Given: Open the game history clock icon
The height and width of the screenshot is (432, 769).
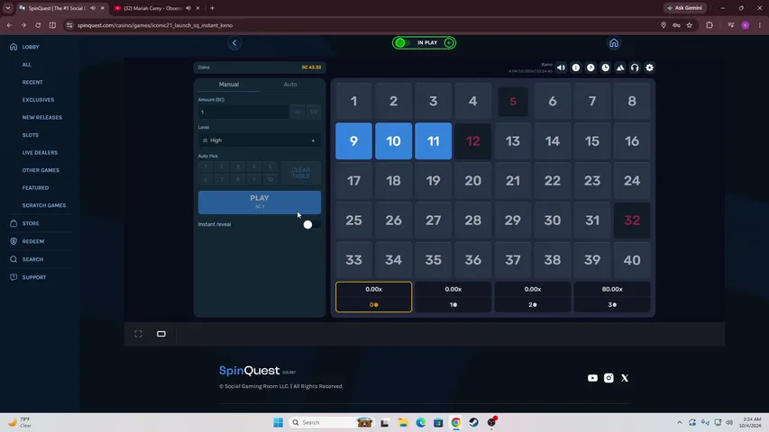Looking at the screenshot, I should [606, 67].
